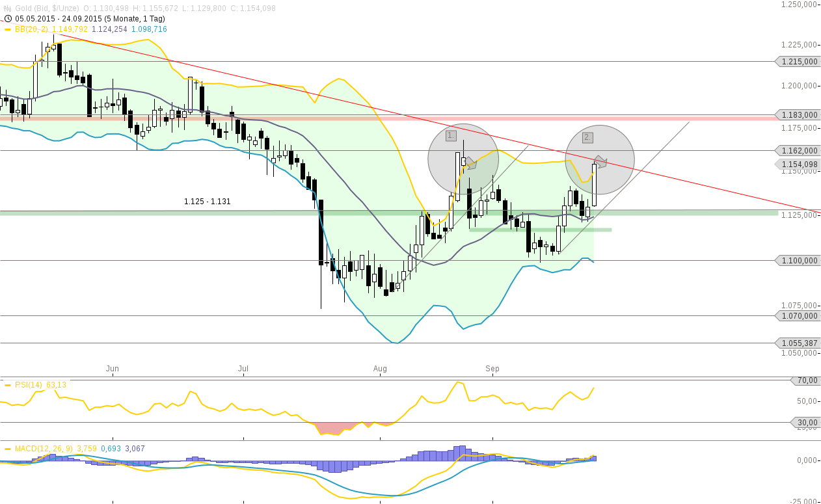Select the "2." annotation marker on the chart
Viewport: 821px width, 504px height.
coord(587,137)
